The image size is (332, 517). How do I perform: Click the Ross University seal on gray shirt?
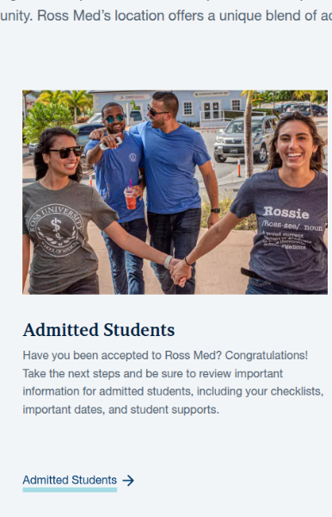[x=55, y=230]
